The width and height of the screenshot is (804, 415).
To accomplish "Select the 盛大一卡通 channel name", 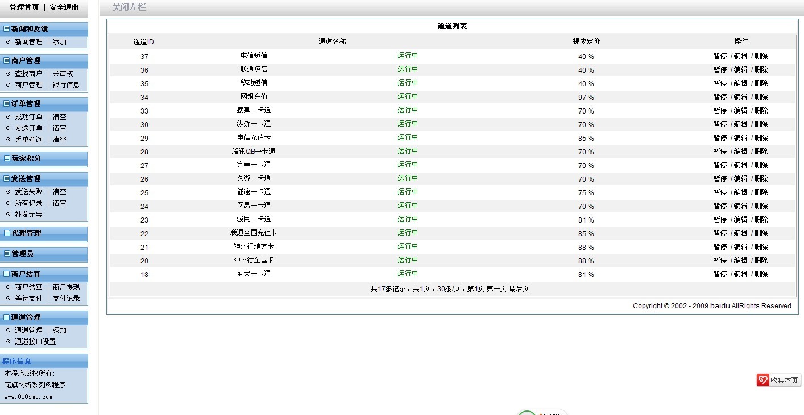I will click(x=254, y=274).
